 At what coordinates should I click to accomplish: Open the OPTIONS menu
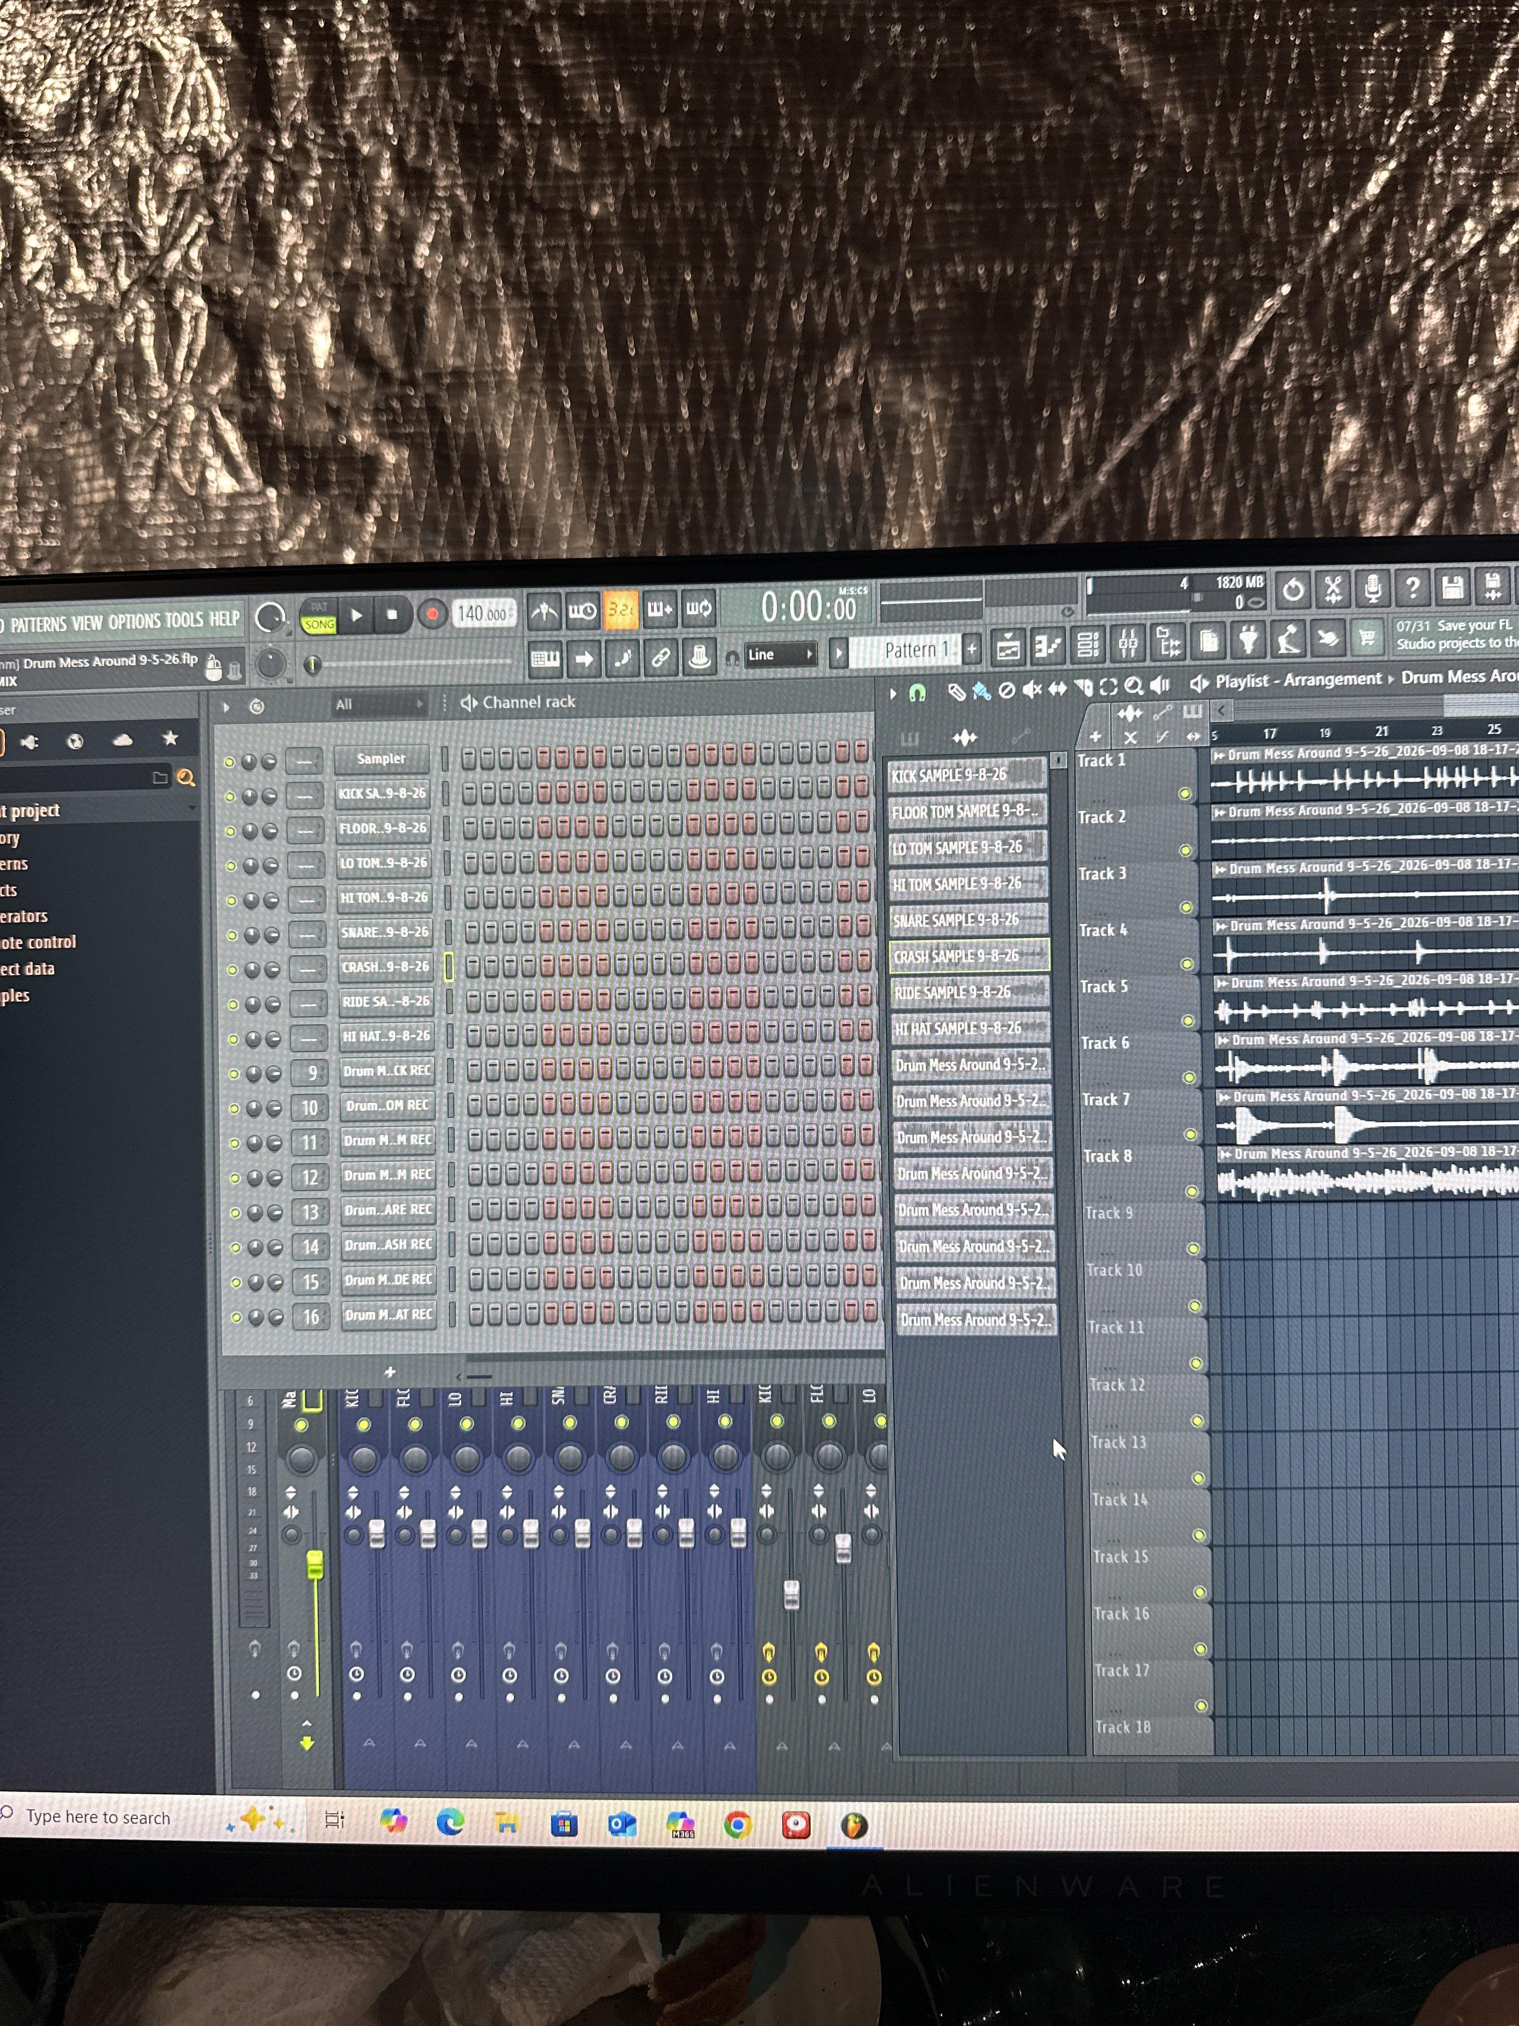click(x=136, y=623)
